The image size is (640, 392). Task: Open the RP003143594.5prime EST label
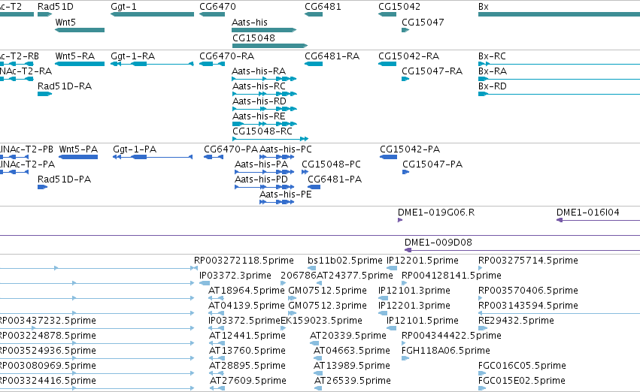(x=528, y=306)
